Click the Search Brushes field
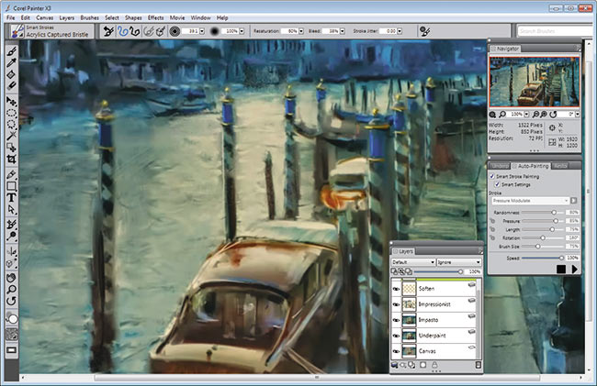Viewport: 597px width, 386px height. (557, 31)
